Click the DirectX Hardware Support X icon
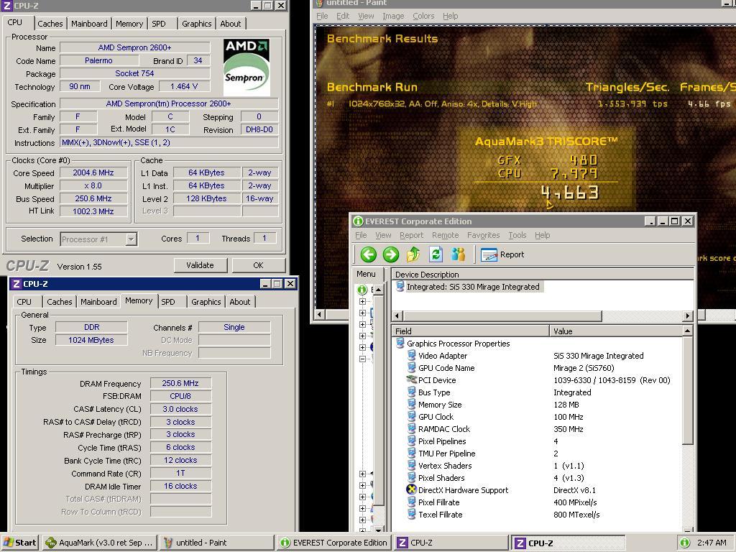Image resolution: width=736 pixels, height=552 pixels. tap(412, 489)
